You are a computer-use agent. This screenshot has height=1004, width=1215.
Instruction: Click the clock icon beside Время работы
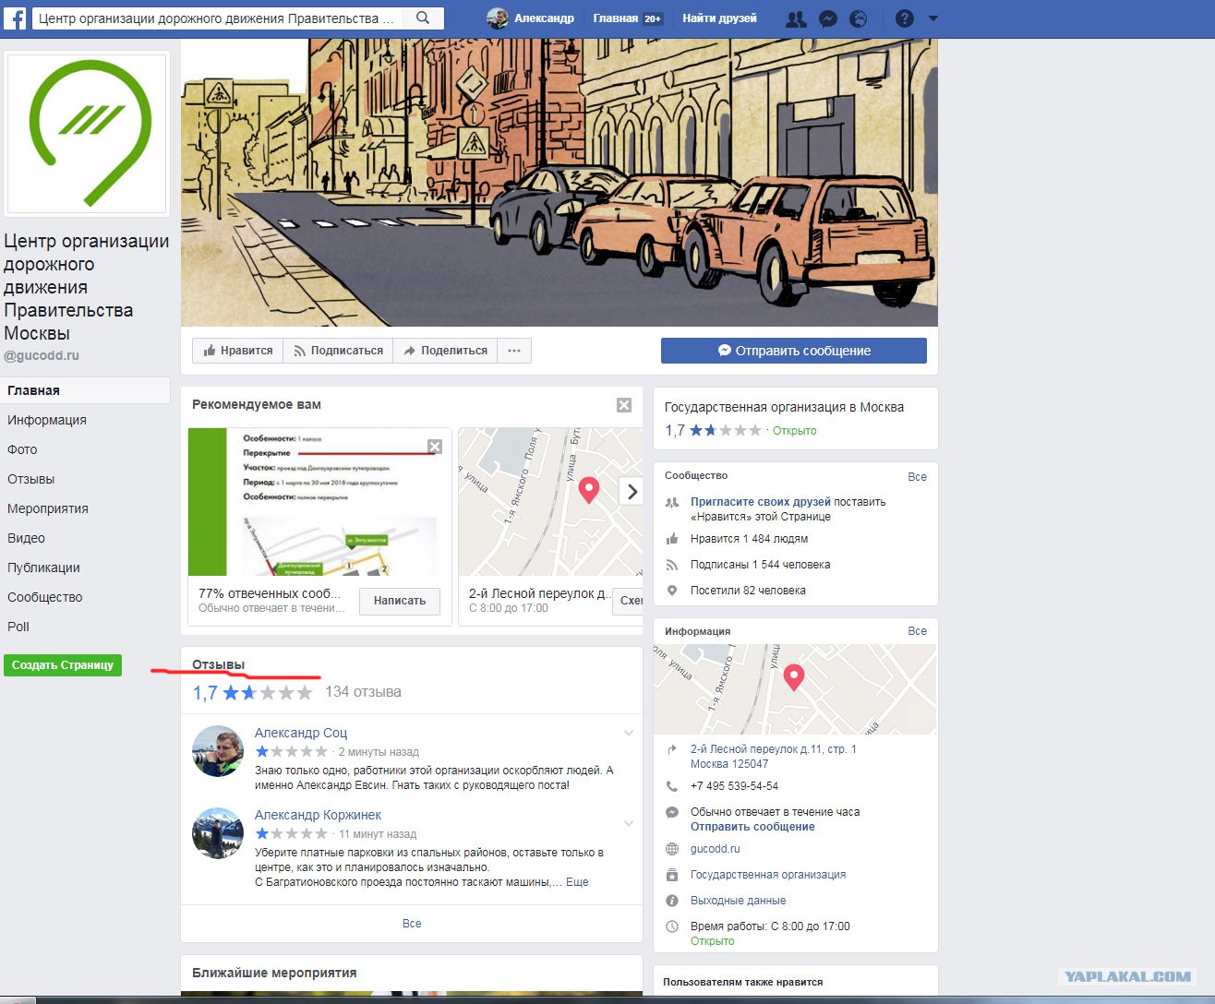[672, 926]
